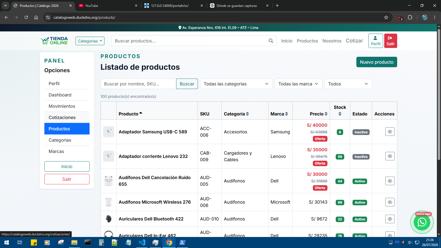View details of Adaptador Samsung USB-C 589

[x=390, y=132]
